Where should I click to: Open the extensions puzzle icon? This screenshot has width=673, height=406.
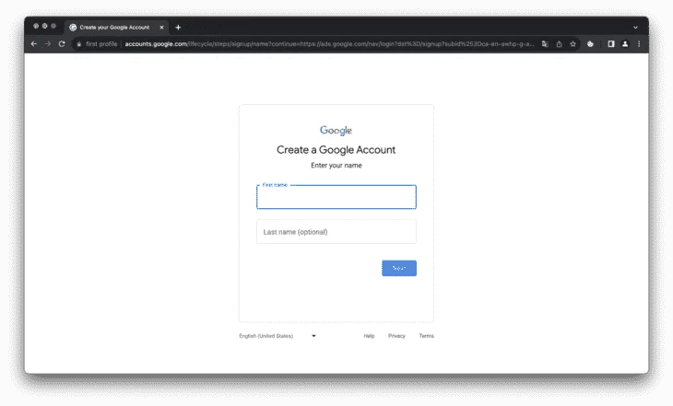tap(590, 43)
